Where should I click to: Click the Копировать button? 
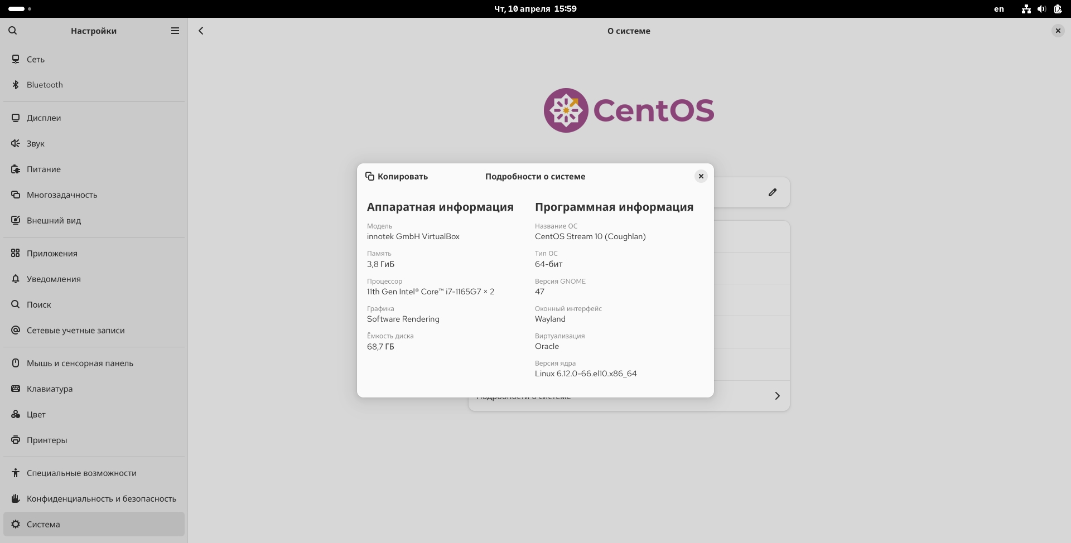tap(397, 176)
